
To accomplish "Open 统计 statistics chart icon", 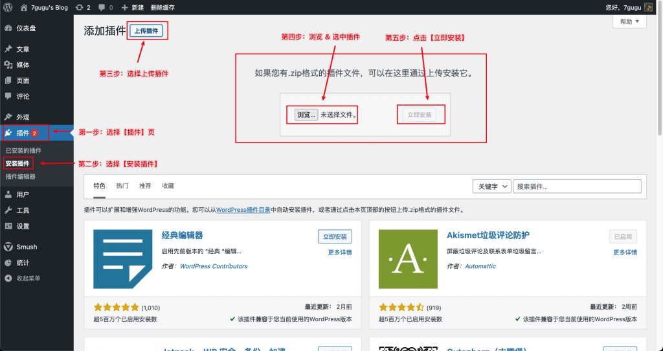I will point(8,263).
